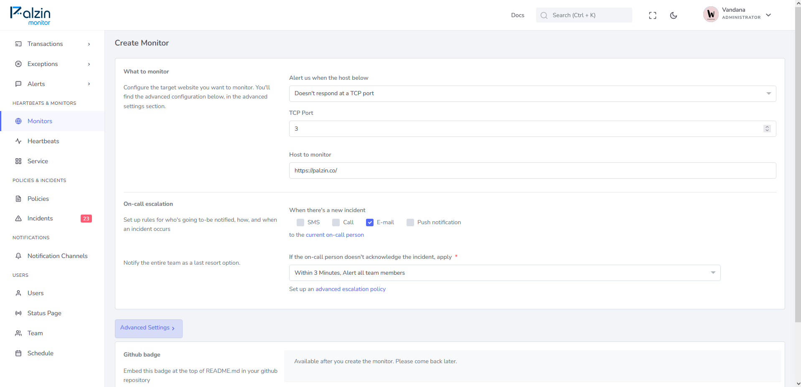Screen dimensions: 801x387
Task: Click the Status Page broadcast icon
Action: point(18,313)
